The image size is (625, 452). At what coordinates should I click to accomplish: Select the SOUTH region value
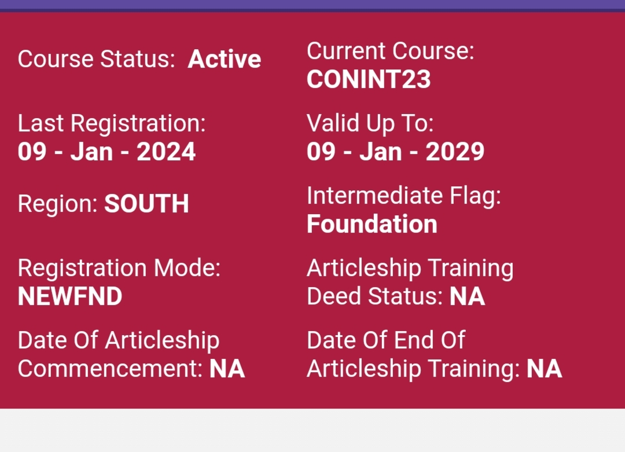click(x=146, y=204)
